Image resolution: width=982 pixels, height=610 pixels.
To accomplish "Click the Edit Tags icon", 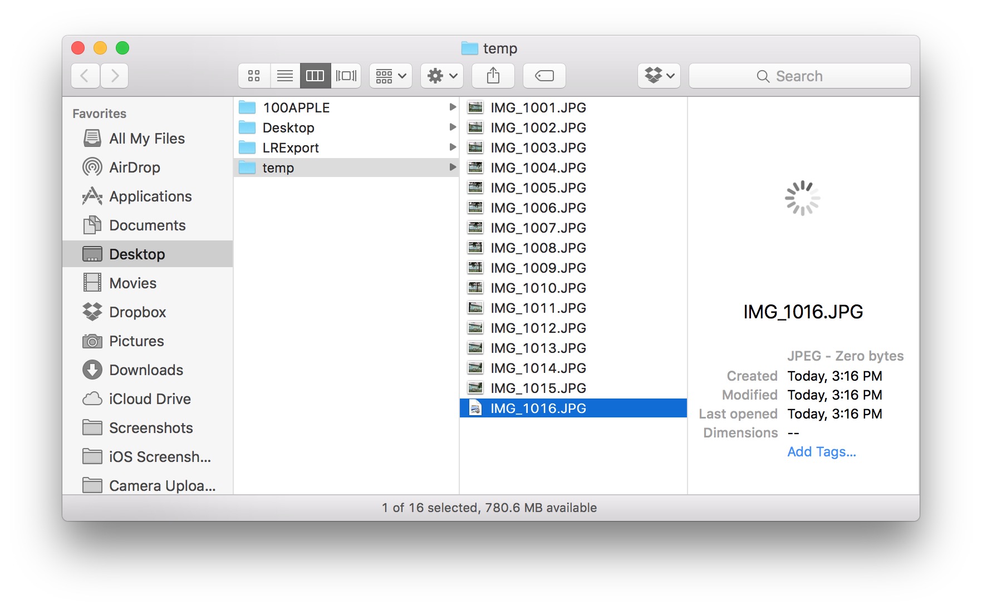I will (x=544, y=76).
